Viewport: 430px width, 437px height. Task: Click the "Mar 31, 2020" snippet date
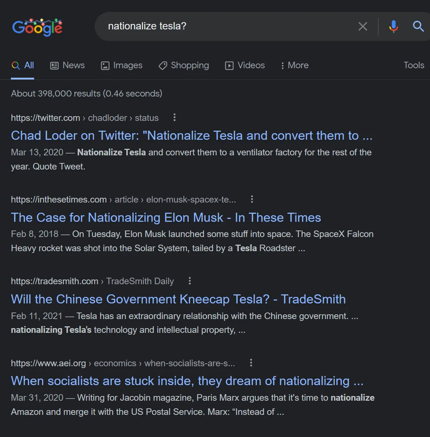pyautogui.click(x=37, y=398)
